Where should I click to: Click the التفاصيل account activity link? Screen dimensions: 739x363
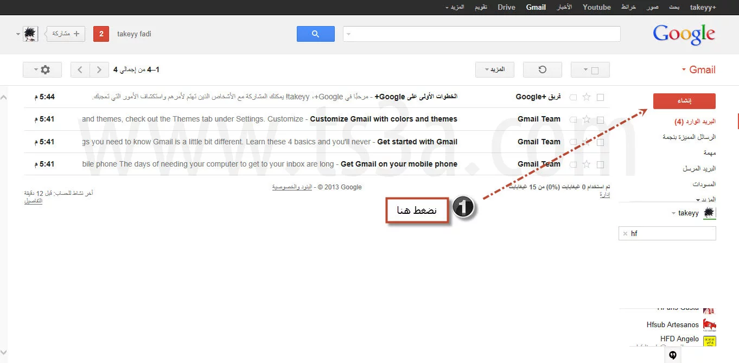pyautogui.click(x=33, y=201)
